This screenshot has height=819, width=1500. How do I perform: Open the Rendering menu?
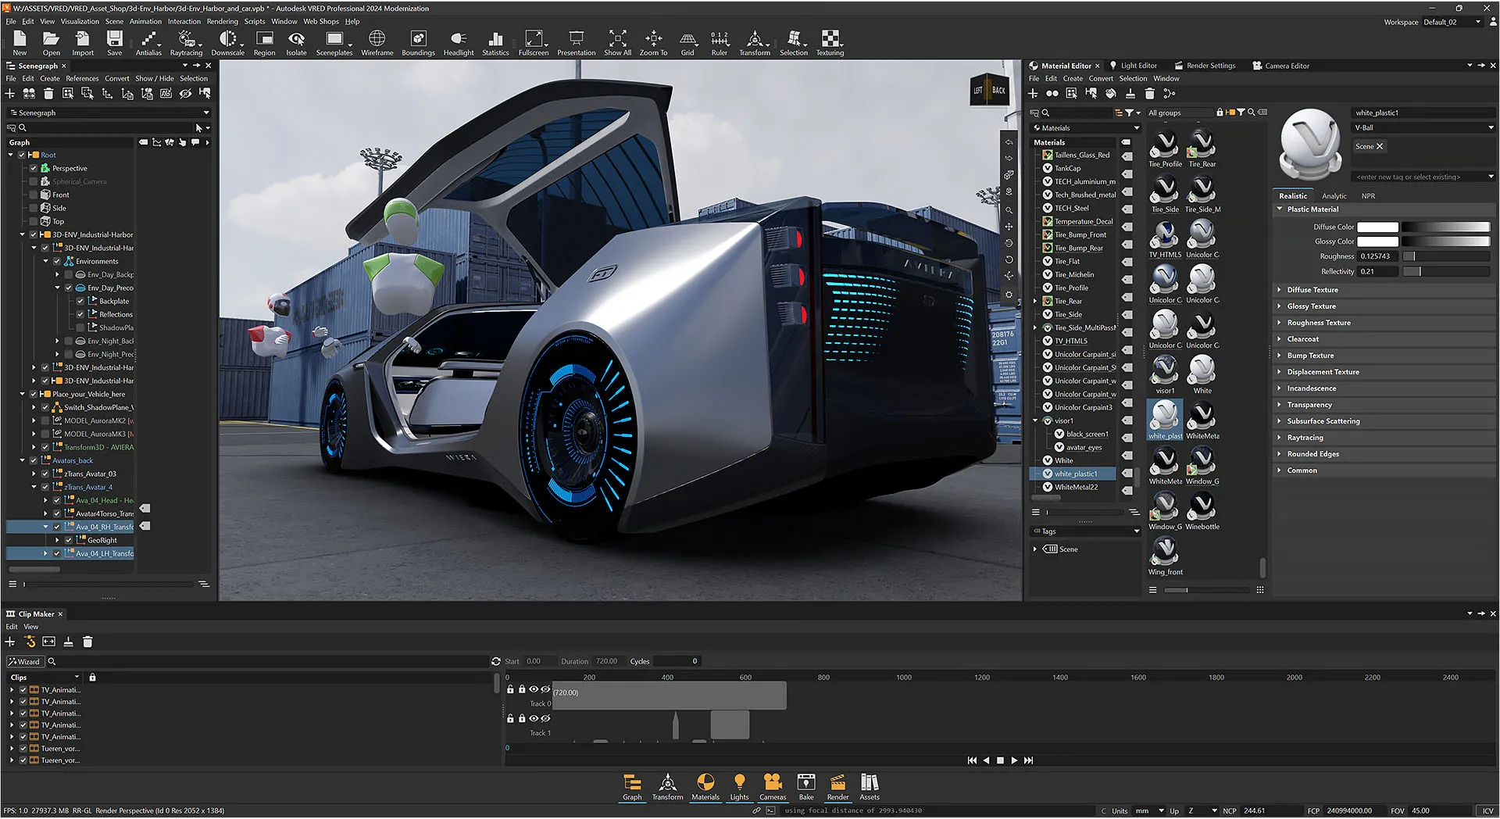(x=222, y=22)
